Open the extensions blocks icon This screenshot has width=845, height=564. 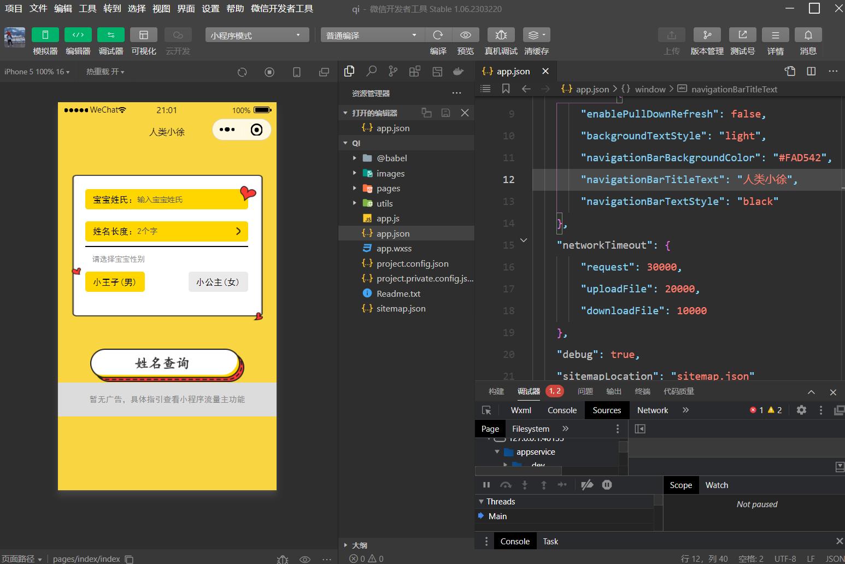coord(415,71)
